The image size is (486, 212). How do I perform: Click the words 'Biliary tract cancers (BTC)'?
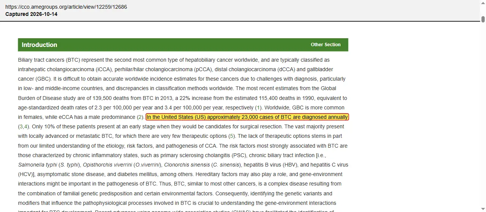click(49, 60)
